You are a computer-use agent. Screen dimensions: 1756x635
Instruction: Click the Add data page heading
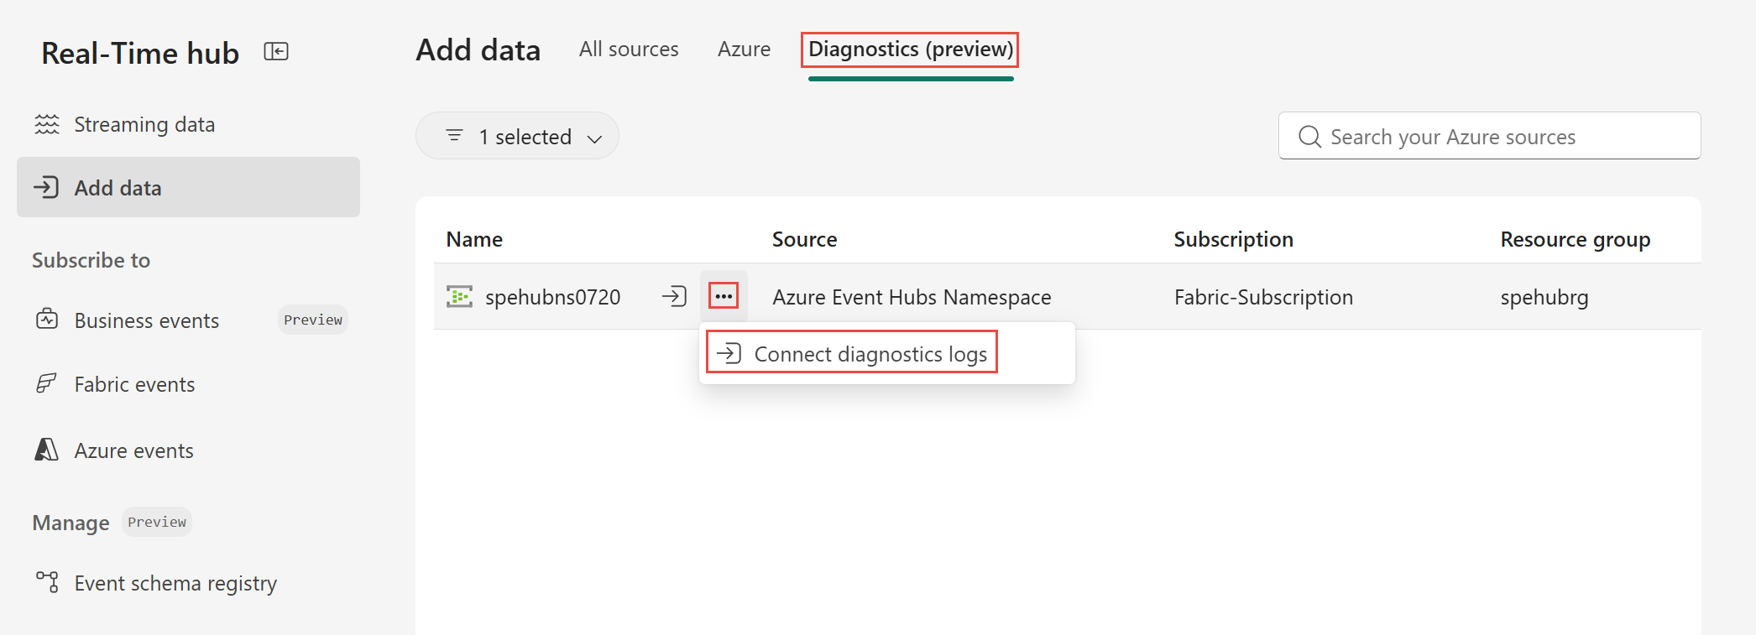pos(478,50)
